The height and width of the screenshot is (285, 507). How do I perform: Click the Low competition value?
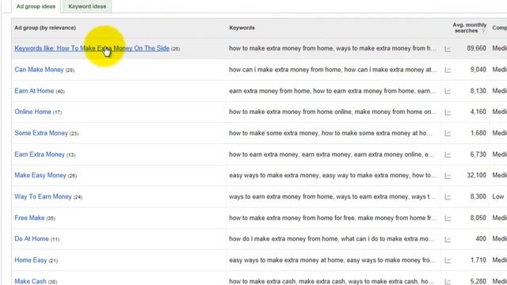pyautogui.click(x=498, y=196)
